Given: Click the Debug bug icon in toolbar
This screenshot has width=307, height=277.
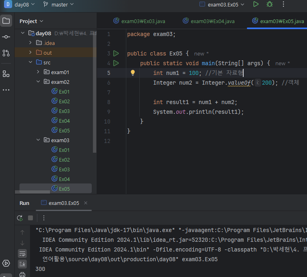Looking at the screenshot, I should (x=269, y=4).
